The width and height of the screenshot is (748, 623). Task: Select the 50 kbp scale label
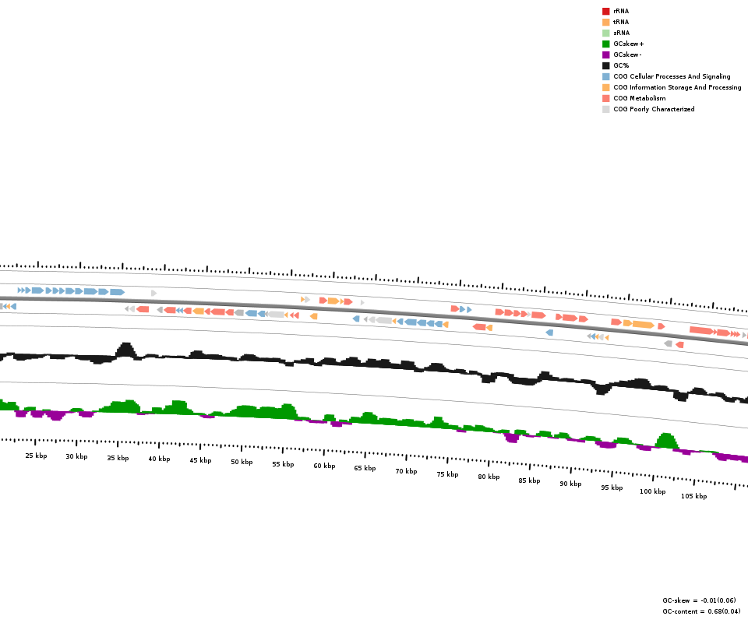pyautogui.click(x=242, y=462)
